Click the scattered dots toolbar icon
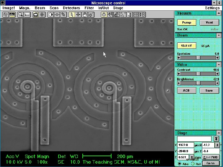 pos(123,15)
